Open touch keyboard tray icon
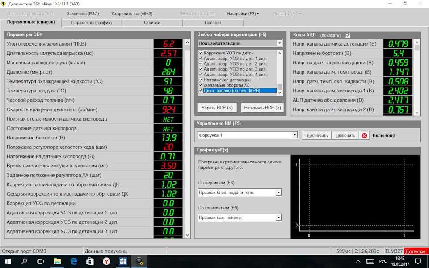Image resolution: width=429 pixels, height=268 pixels. 370,262
